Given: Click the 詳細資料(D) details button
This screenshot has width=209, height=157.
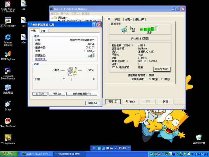Looking at the screenshot, I should (162, 69).
